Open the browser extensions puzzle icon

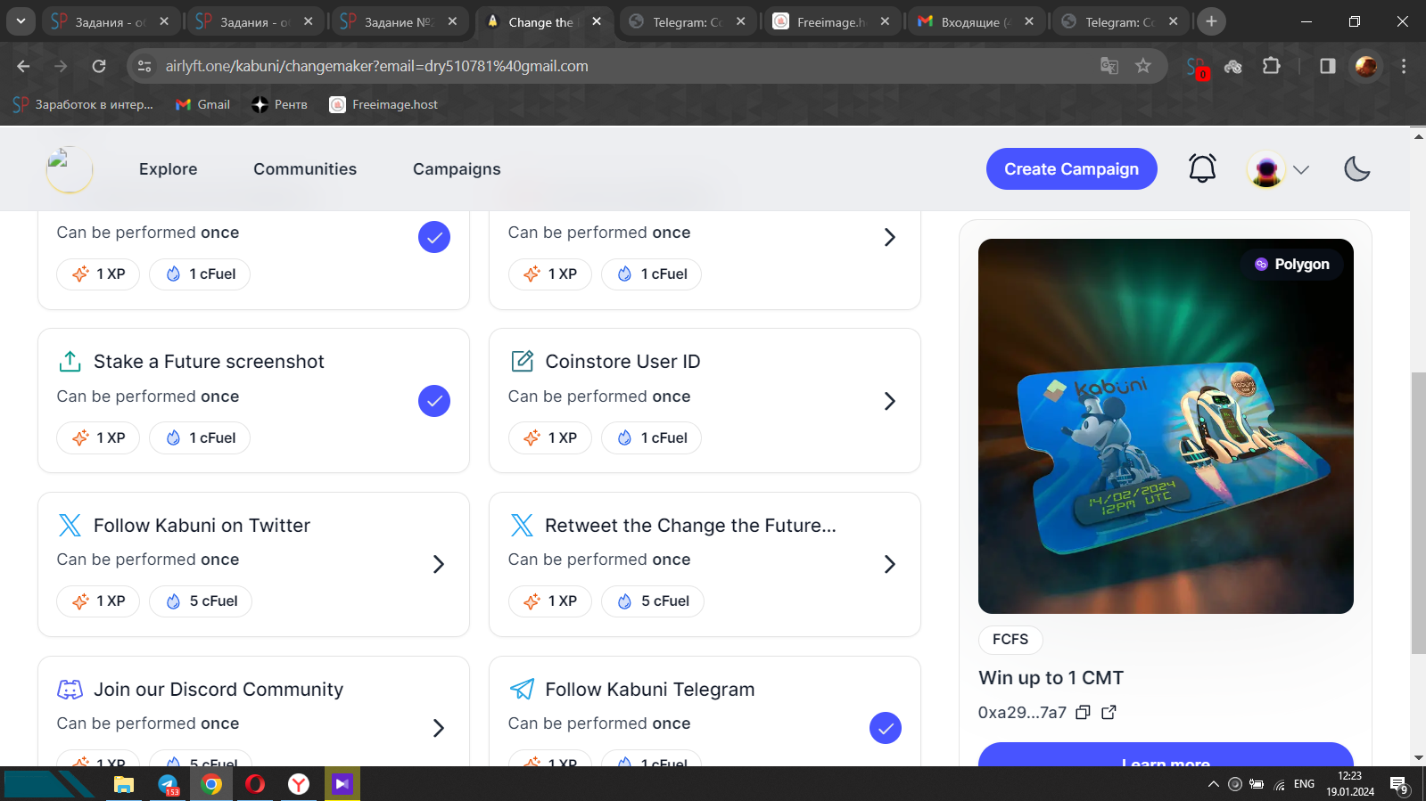(1272, 66)
